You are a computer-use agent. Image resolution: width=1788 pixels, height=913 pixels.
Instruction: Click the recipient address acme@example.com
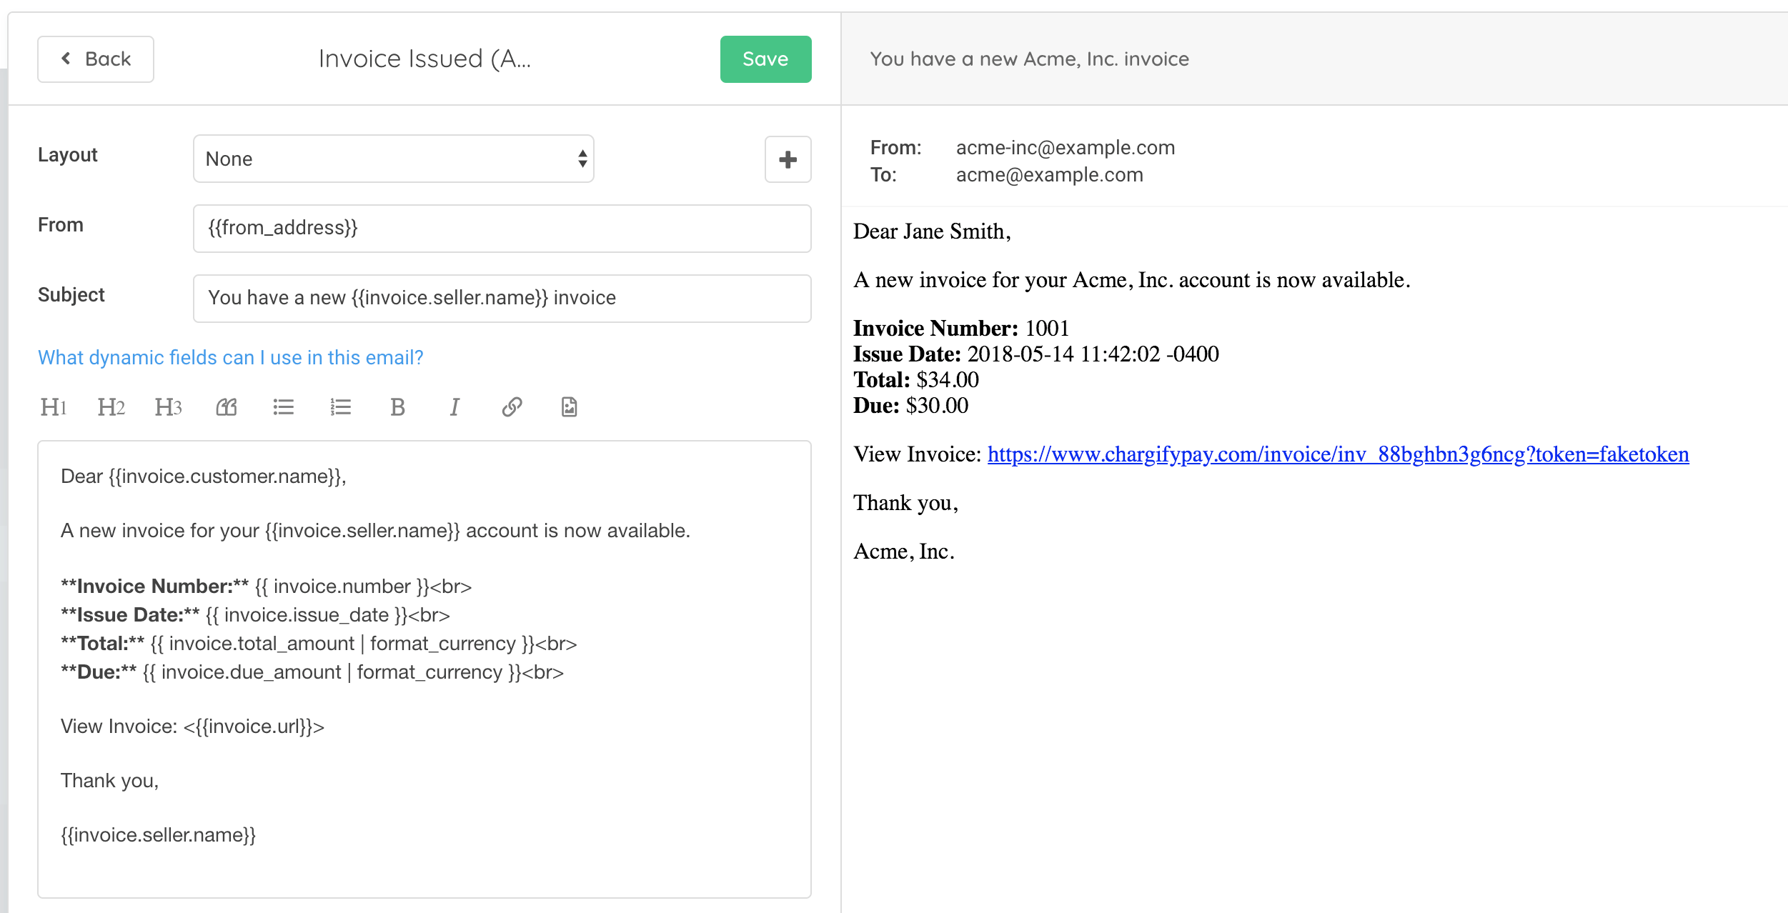click(x=1050, y=175)
